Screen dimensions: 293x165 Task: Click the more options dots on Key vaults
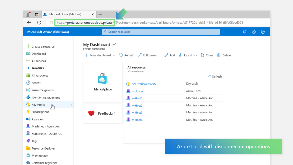[71, 105]
